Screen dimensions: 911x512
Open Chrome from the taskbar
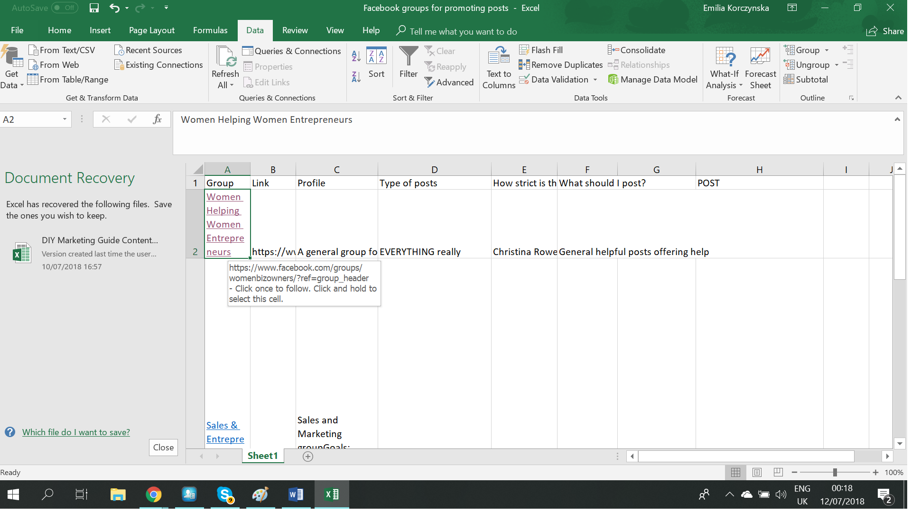(154, 495)
